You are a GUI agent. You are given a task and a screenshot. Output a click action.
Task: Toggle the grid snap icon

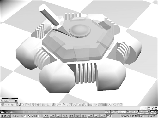click(x=105, y=104)
